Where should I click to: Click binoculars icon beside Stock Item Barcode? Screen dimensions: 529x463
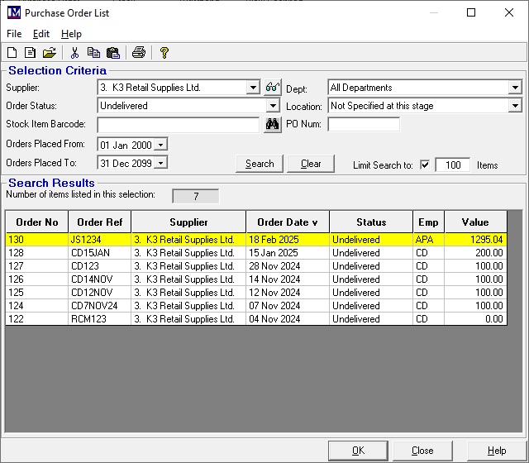[272, 125]
